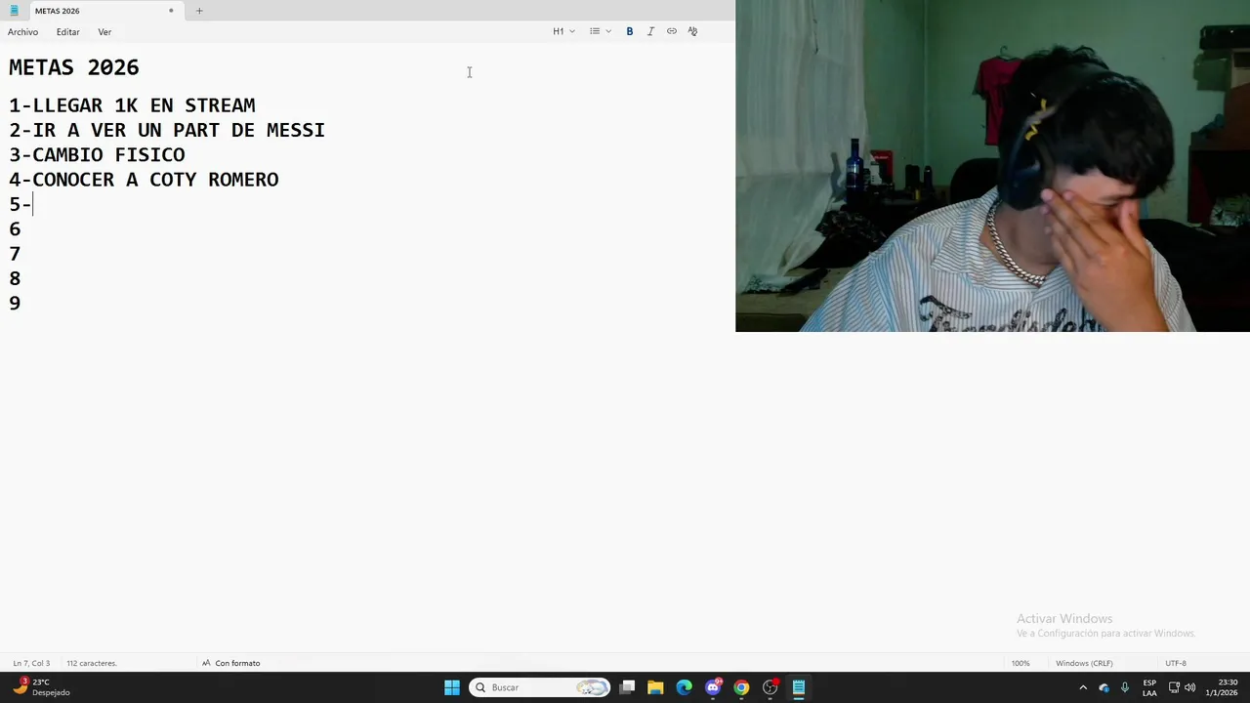Click the microphone tray icon
Image resolution: width=1250 pixels, height=703 pixels.
(1125, 687)
